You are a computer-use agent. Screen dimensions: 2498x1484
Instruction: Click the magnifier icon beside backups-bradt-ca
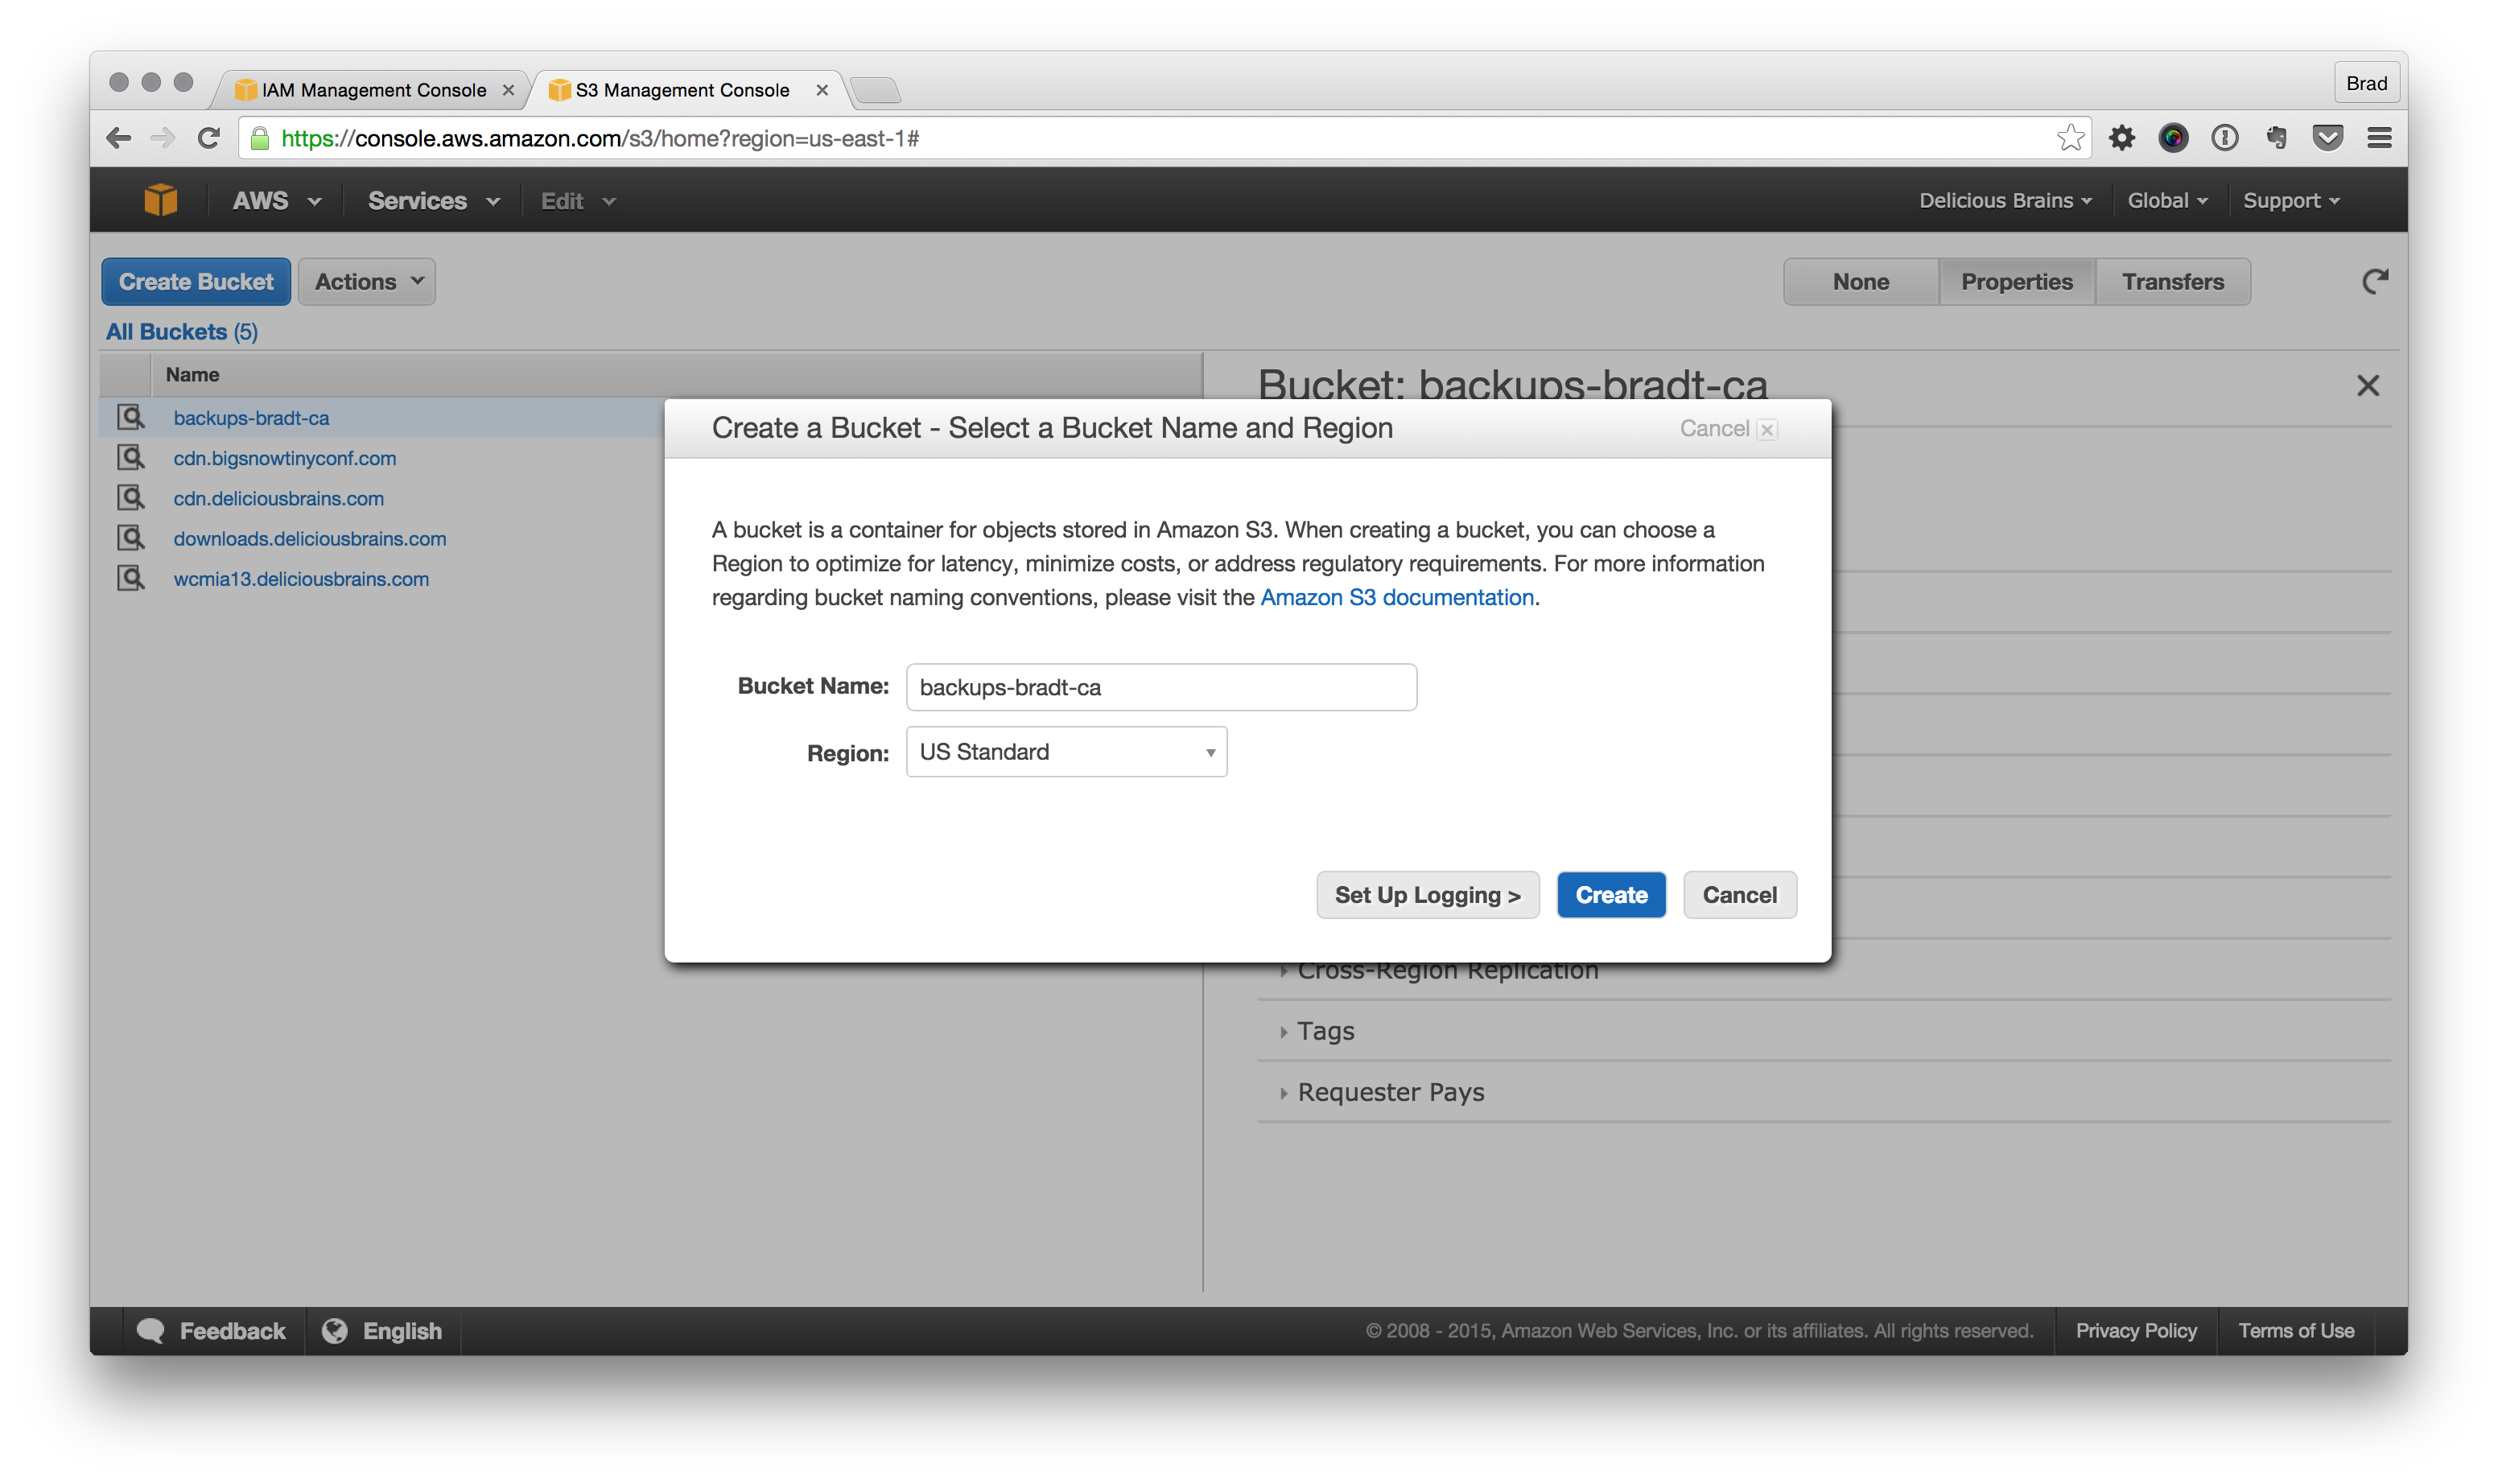(131, 417)
